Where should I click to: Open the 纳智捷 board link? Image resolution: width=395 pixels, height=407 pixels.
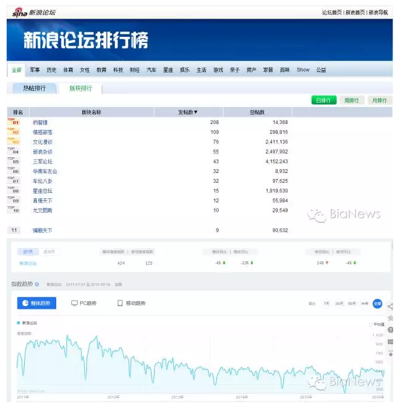tap(40, 122)
